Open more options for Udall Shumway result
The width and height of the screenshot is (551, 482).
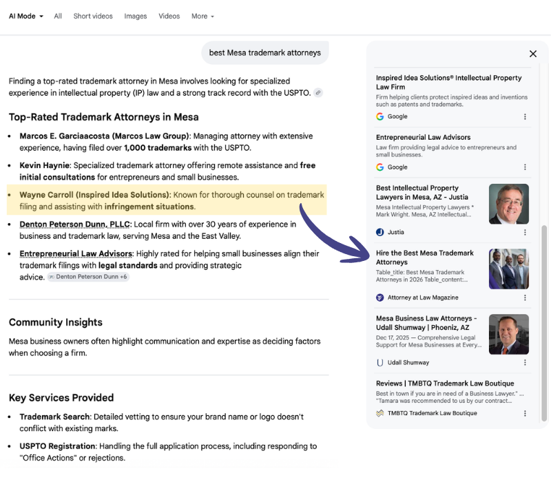click(x=525, y=363)
